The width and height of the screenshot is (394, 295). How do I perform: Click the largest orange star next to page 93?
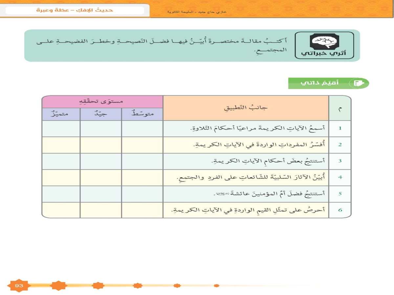[58, 285]
